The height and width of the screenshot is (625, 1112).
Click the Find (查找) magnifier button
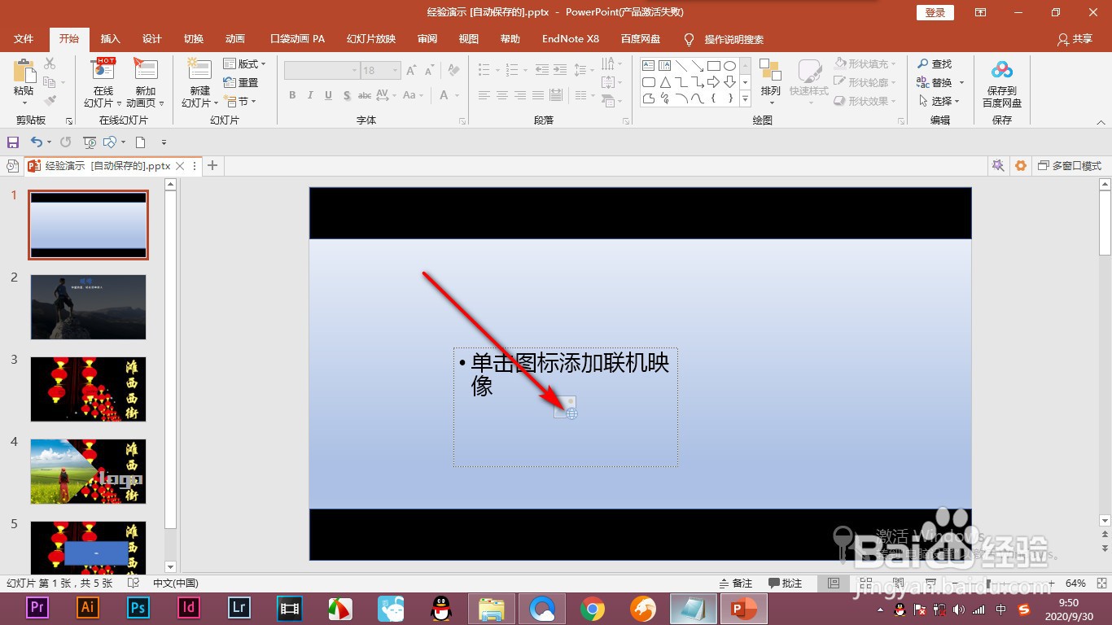pyautogui.click(x=935, y=63)
